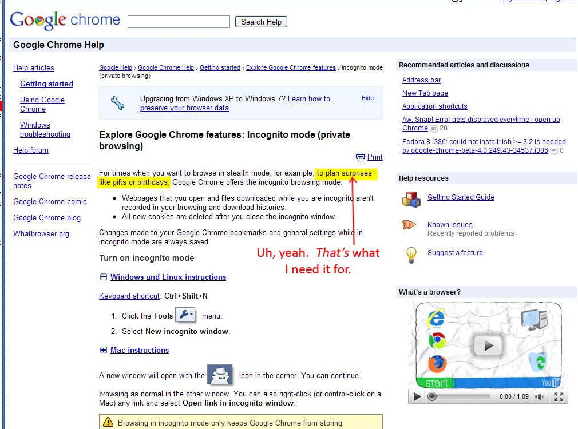The height and width of the screenshot is (429, 578).
Task: Click the Getting Started Guide blocks icon
Action: point(411,200)
